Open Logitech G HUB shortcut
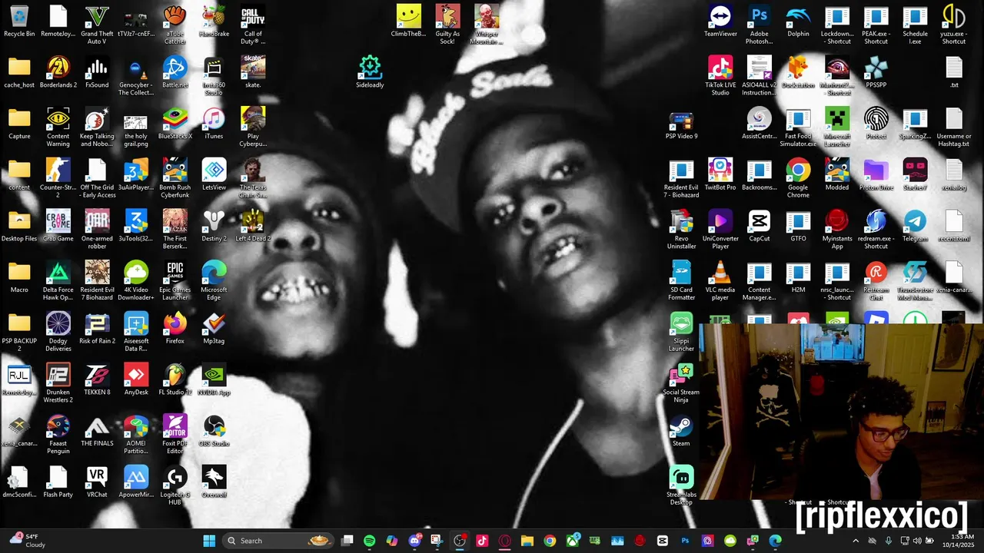This screenshot has height=553, width=984. (x=175, y=485)
